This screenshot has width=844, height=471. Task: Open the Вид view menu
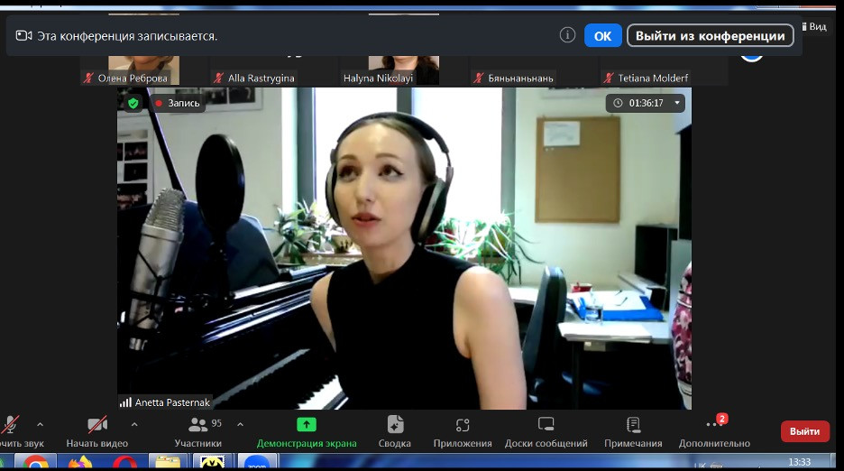(814, 27)
